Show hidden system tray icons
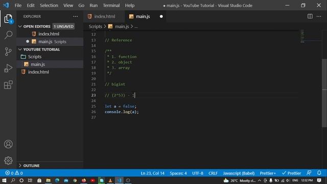 (260, 180)
